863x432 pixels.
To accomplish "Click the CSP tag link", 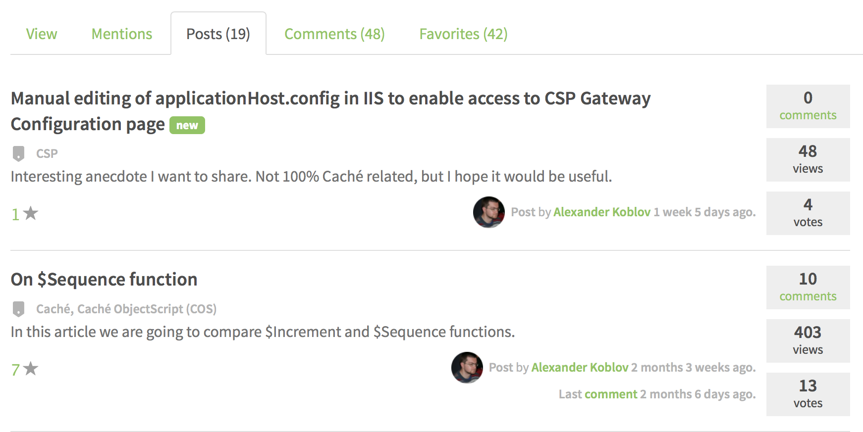I will click(x=47, y=153).
